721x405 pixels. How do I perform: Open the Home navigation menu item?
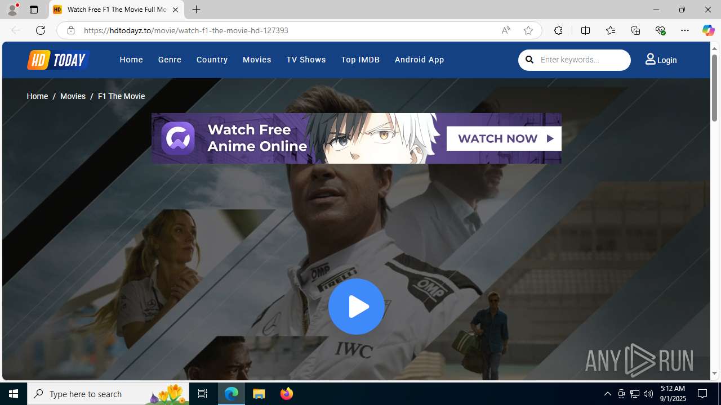point(131,60)
